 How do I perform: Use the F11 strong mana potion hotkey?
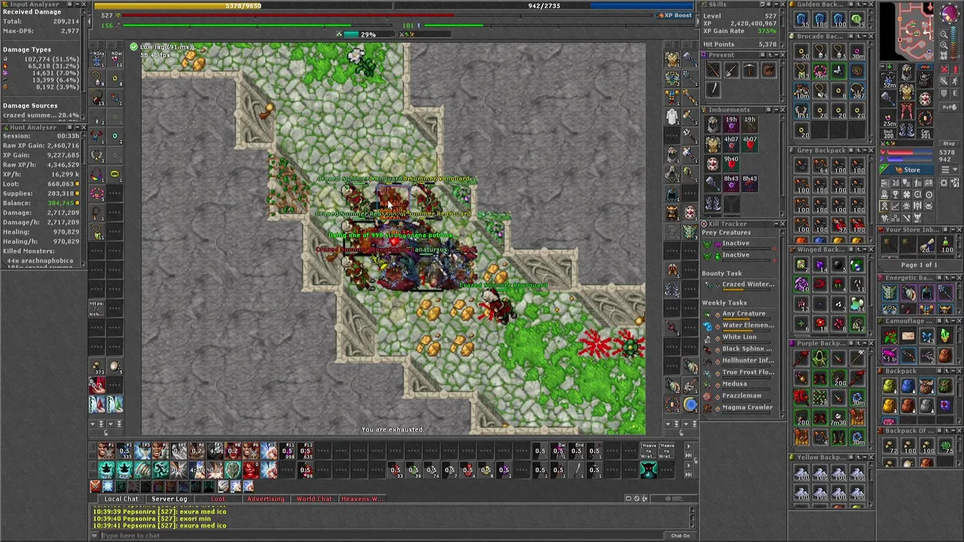287,451
